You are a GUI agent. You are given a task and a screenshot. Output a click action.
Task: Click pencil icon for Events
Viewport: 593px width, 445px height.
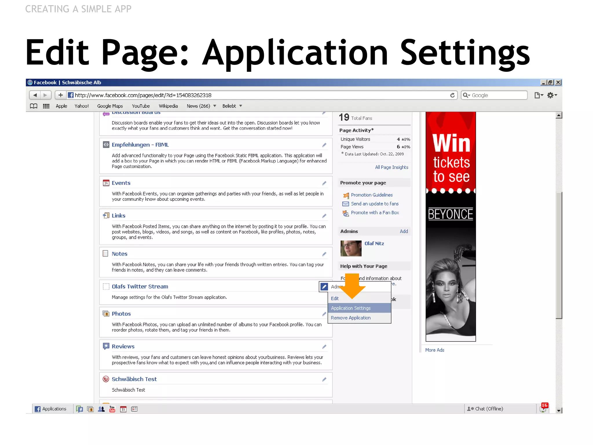click(x=324, y=183)
